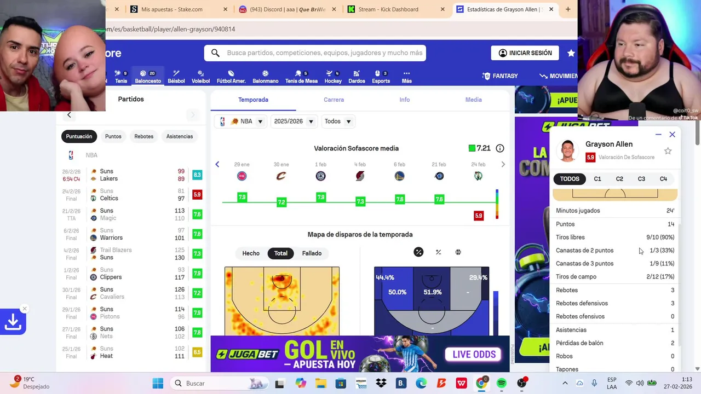Click the INICIAR SESIÓN button
The image size is (701, 394).
[x=525, y=53]
